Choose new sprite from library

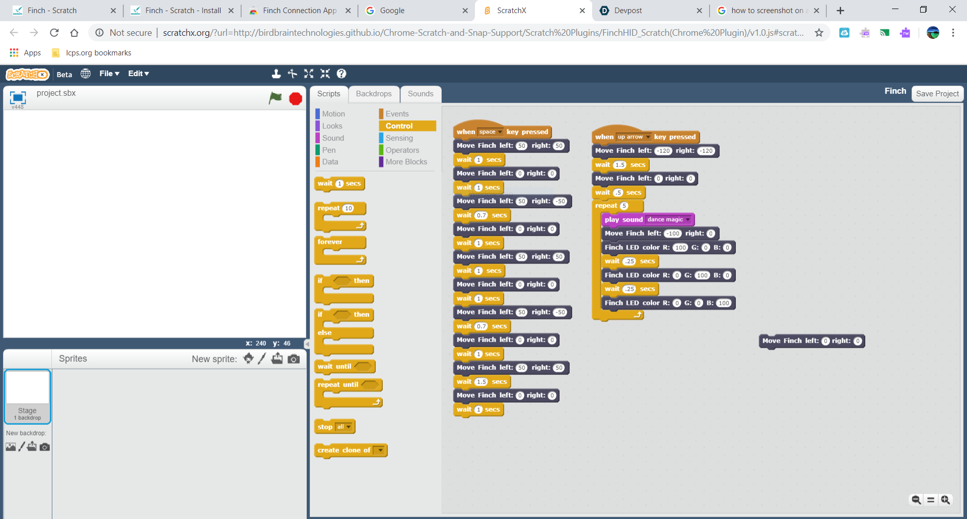pos(248,358)
